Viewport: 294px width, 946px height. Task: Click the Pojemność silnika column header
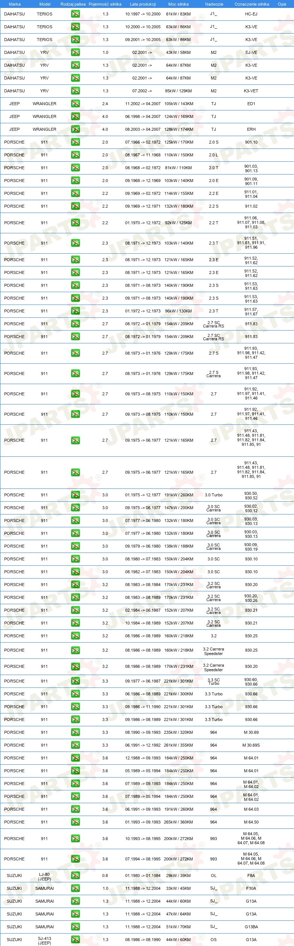[105, 4]
